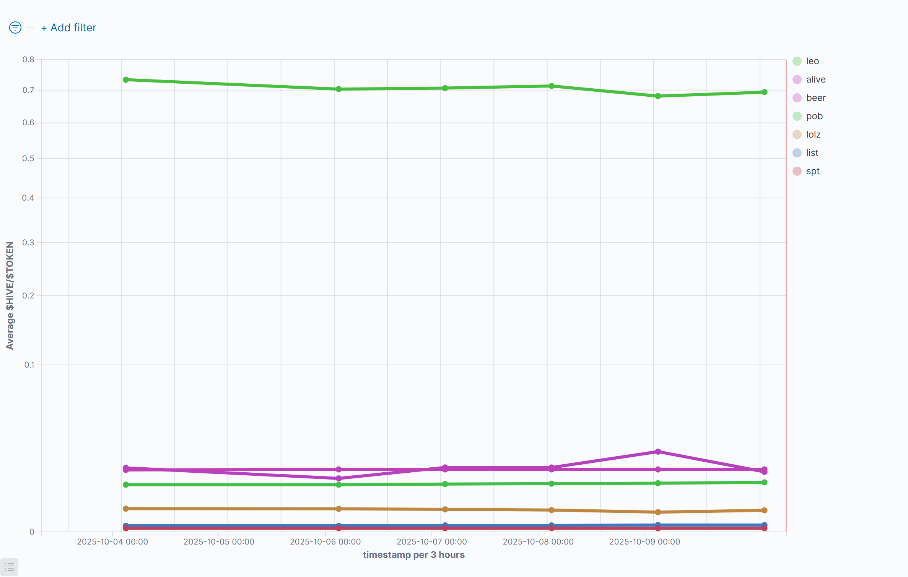Click the pob legend color dot

pyautogui.click(x=797, y=116)
